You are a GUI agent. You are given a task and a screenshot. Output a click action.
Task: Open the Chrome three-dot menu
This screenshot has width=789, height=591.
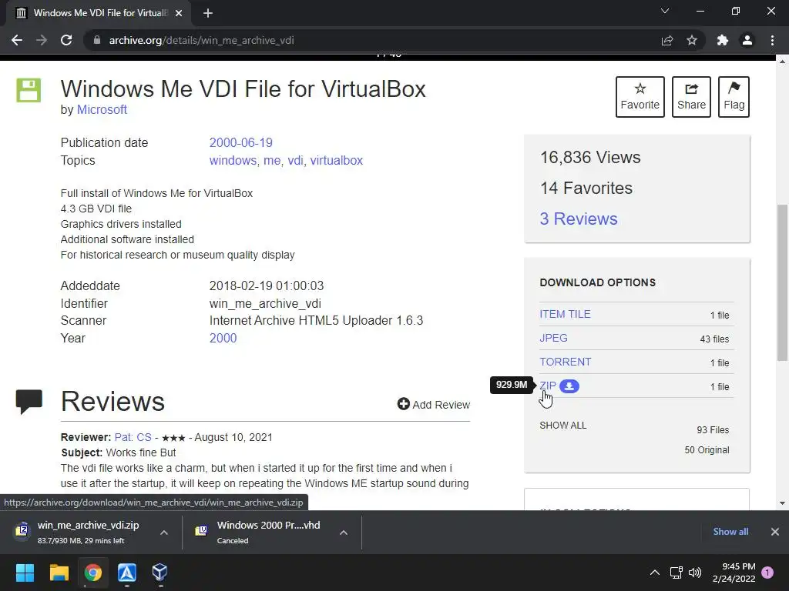[x=772, y=40]
